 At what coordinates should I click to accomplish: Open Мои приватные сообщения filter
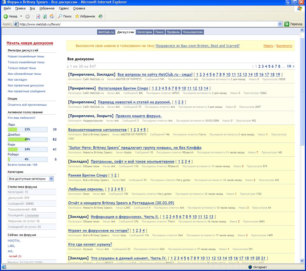tap(26, 91)
